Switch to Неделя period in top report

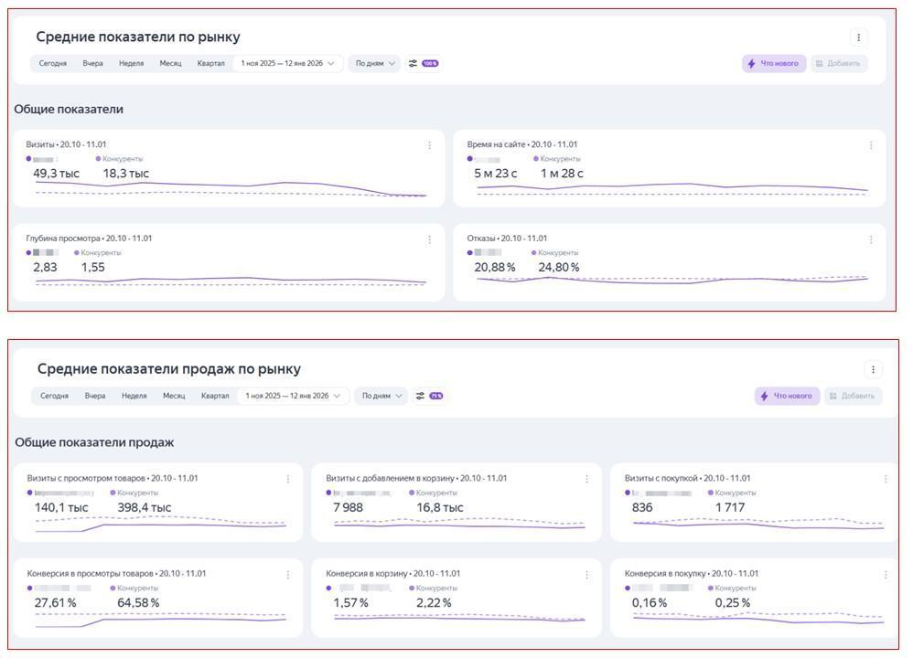pos(131,64)
